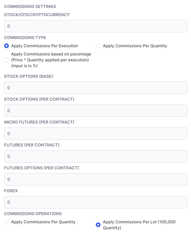Click 'Apply Commissions Per Lot (100,000 Quantity)' text
The image size is (191, 238).
(x=139, y=225)
